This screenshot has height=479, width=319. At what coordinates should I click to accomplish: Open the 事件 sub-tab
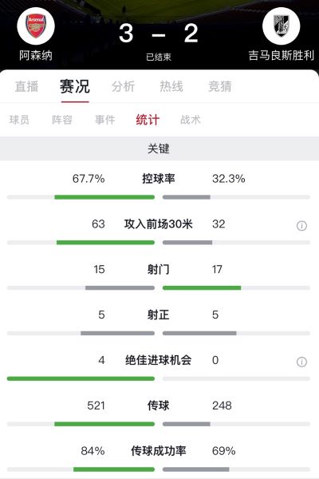tap(104, 120)
